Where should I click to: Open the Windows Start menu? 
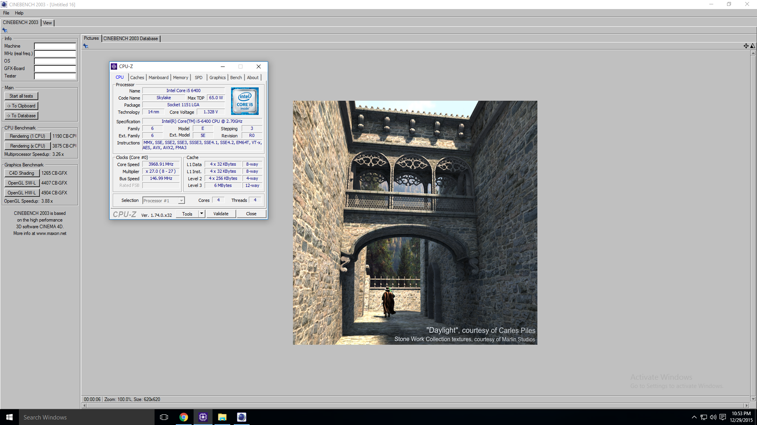[x=9, y=417]
